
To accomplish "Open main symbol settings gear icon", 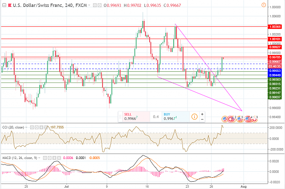I will tap(99, 5).
